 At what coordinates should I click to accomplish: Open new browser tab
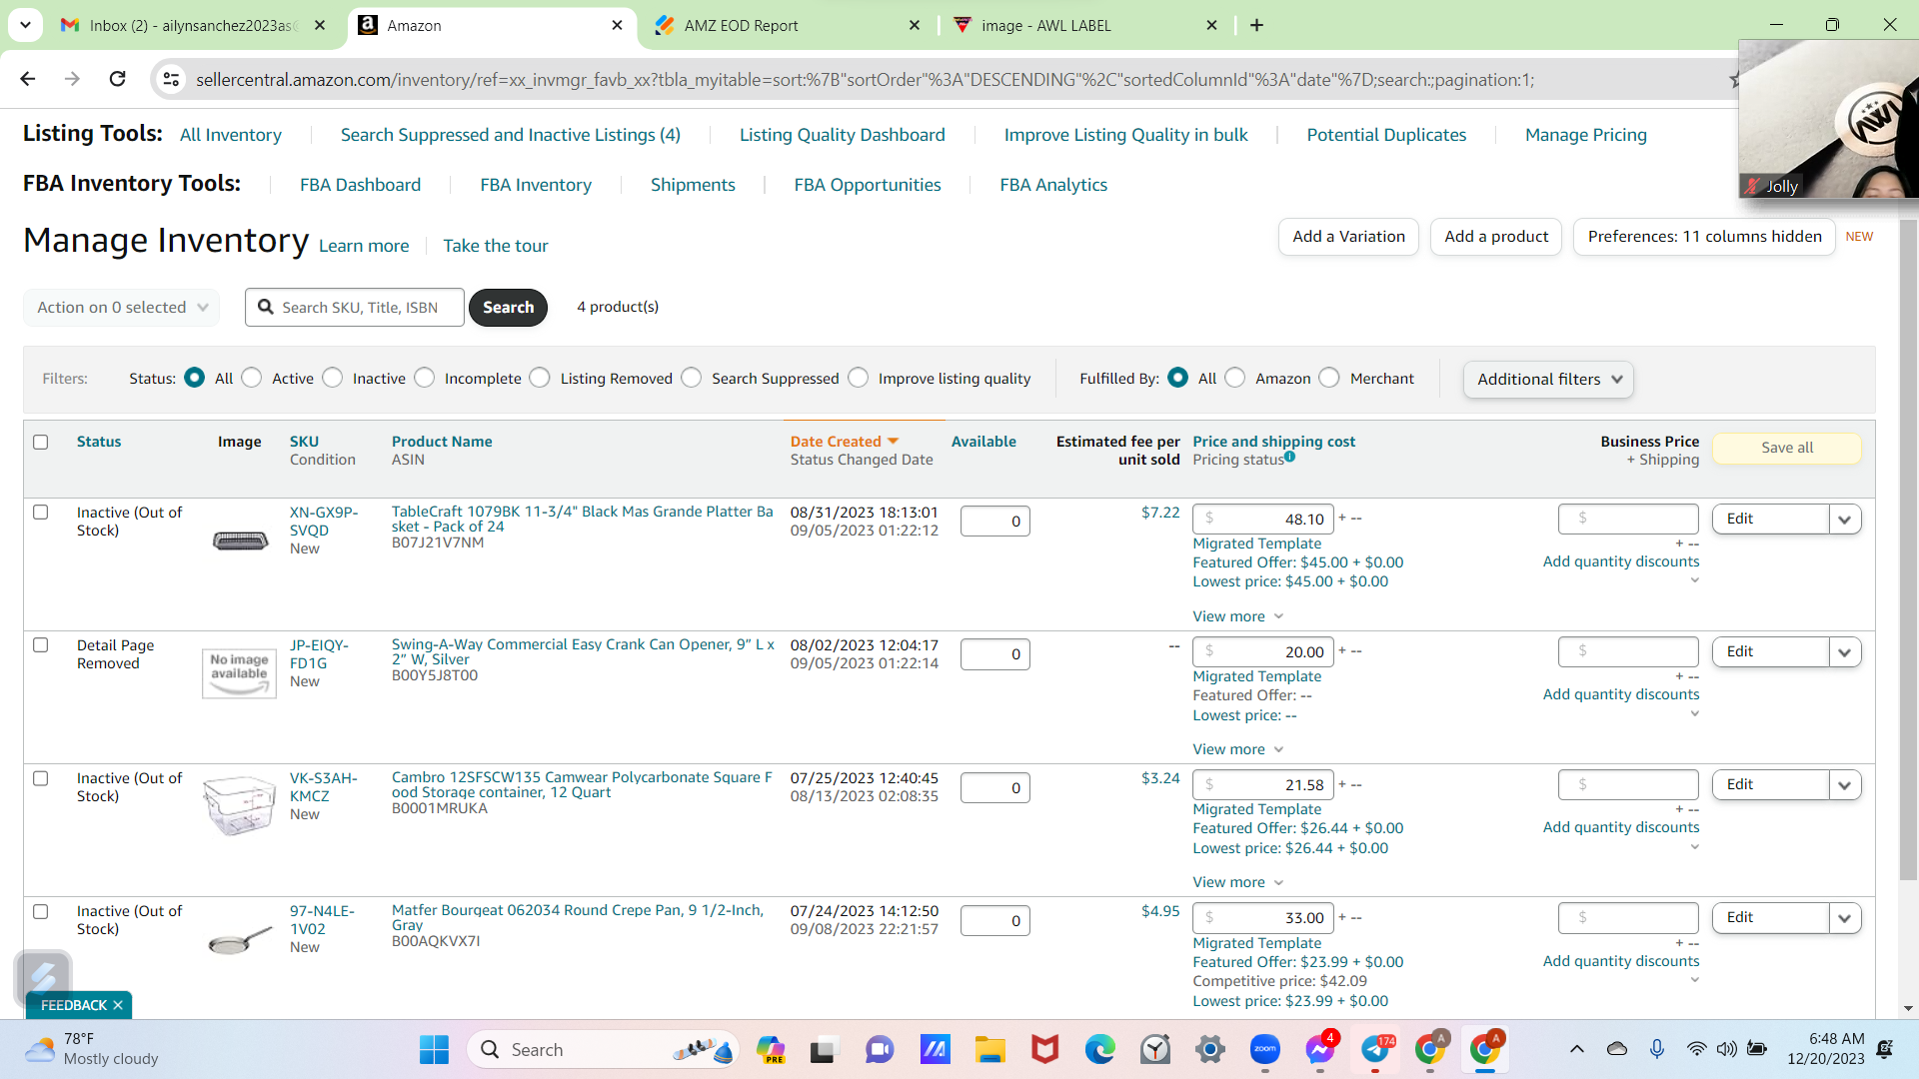click(x=1256, y=25)
